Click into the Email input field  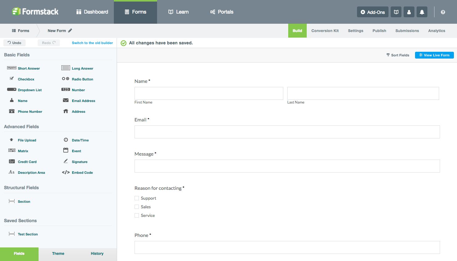tap(287, 132)
